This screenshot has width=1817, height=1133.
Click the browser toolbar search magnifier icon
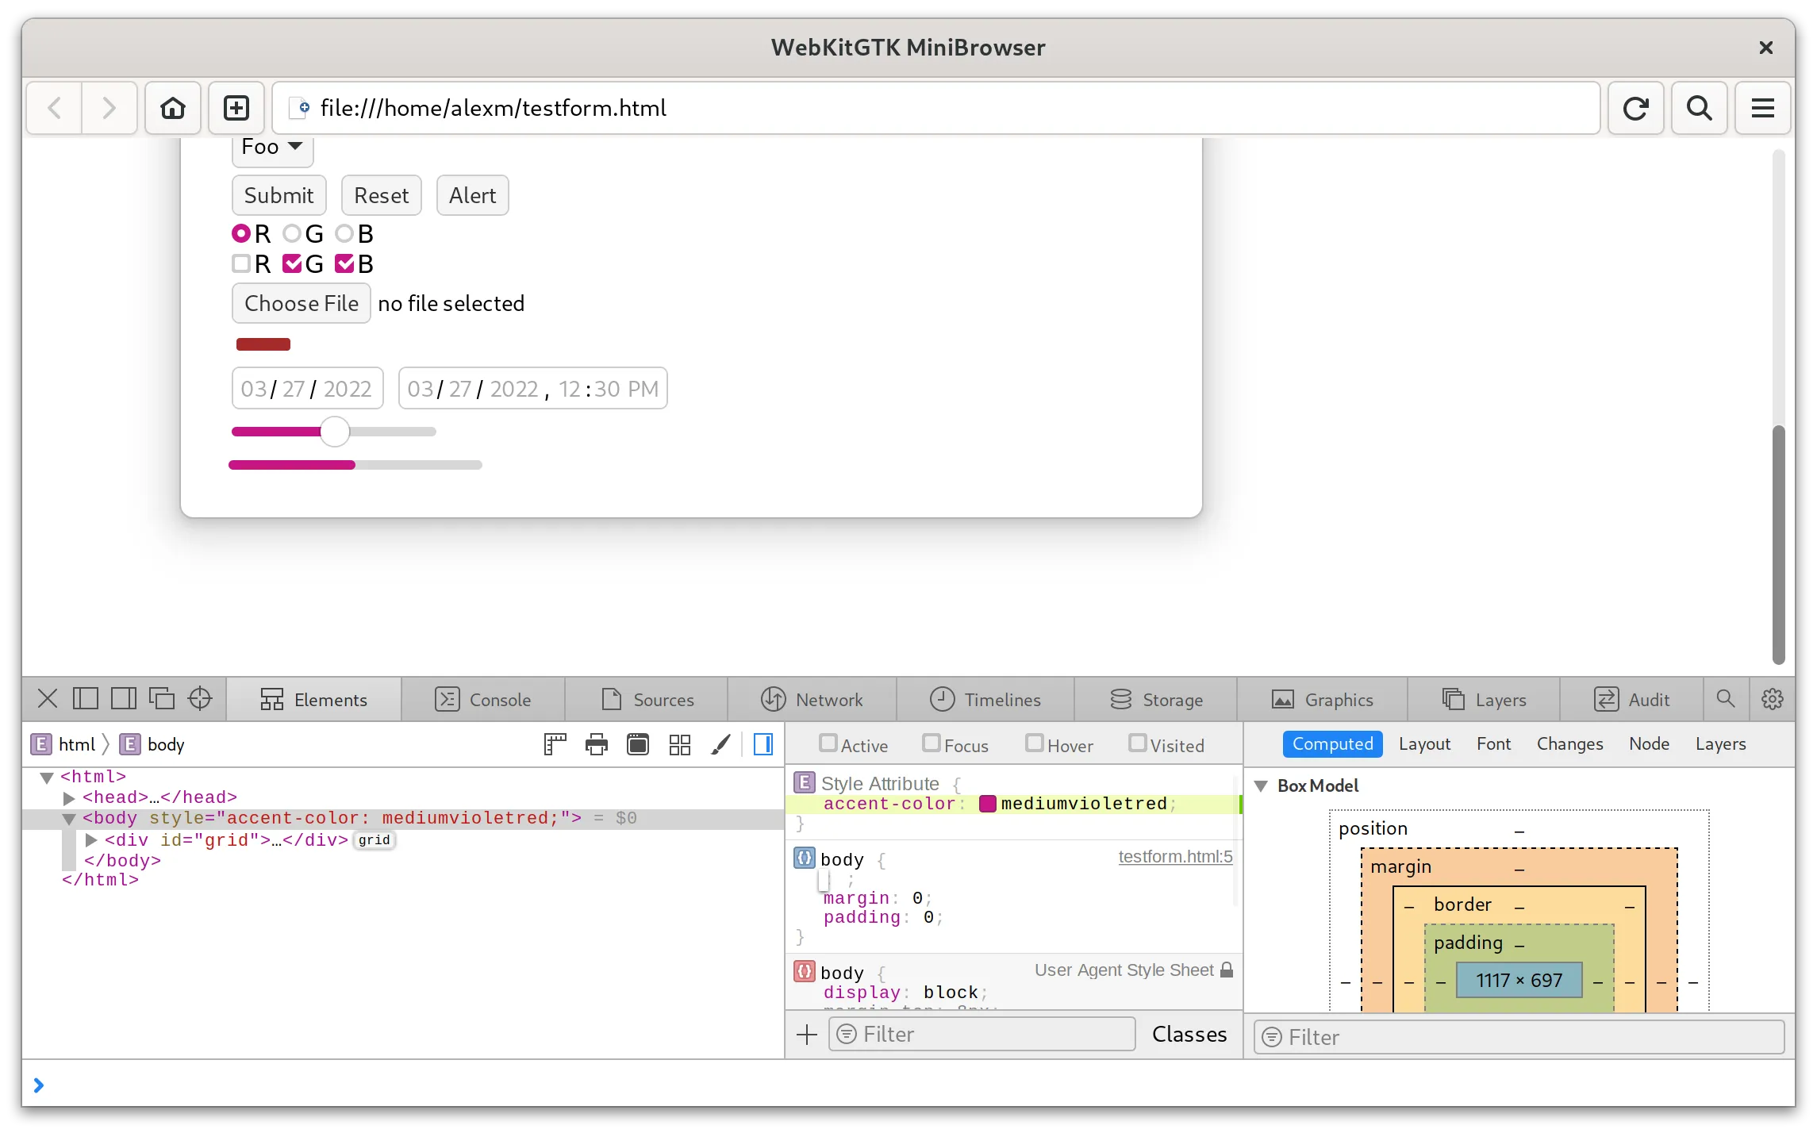1699,108
